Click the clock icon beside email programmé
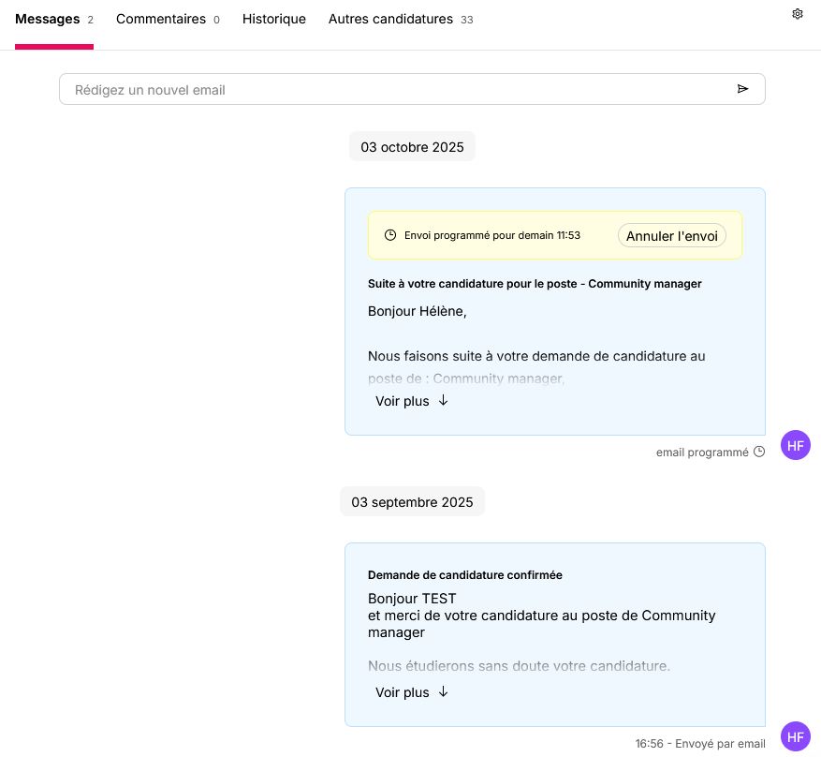 (759, 452)
